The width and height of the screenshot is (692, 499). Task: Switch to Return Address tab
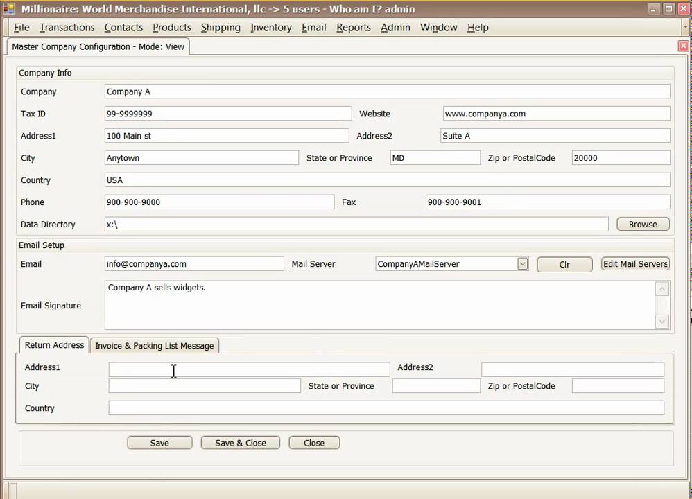tap(54, 345)
